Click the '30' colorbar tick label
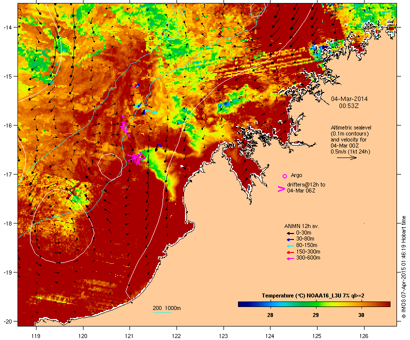 [361, 315]
